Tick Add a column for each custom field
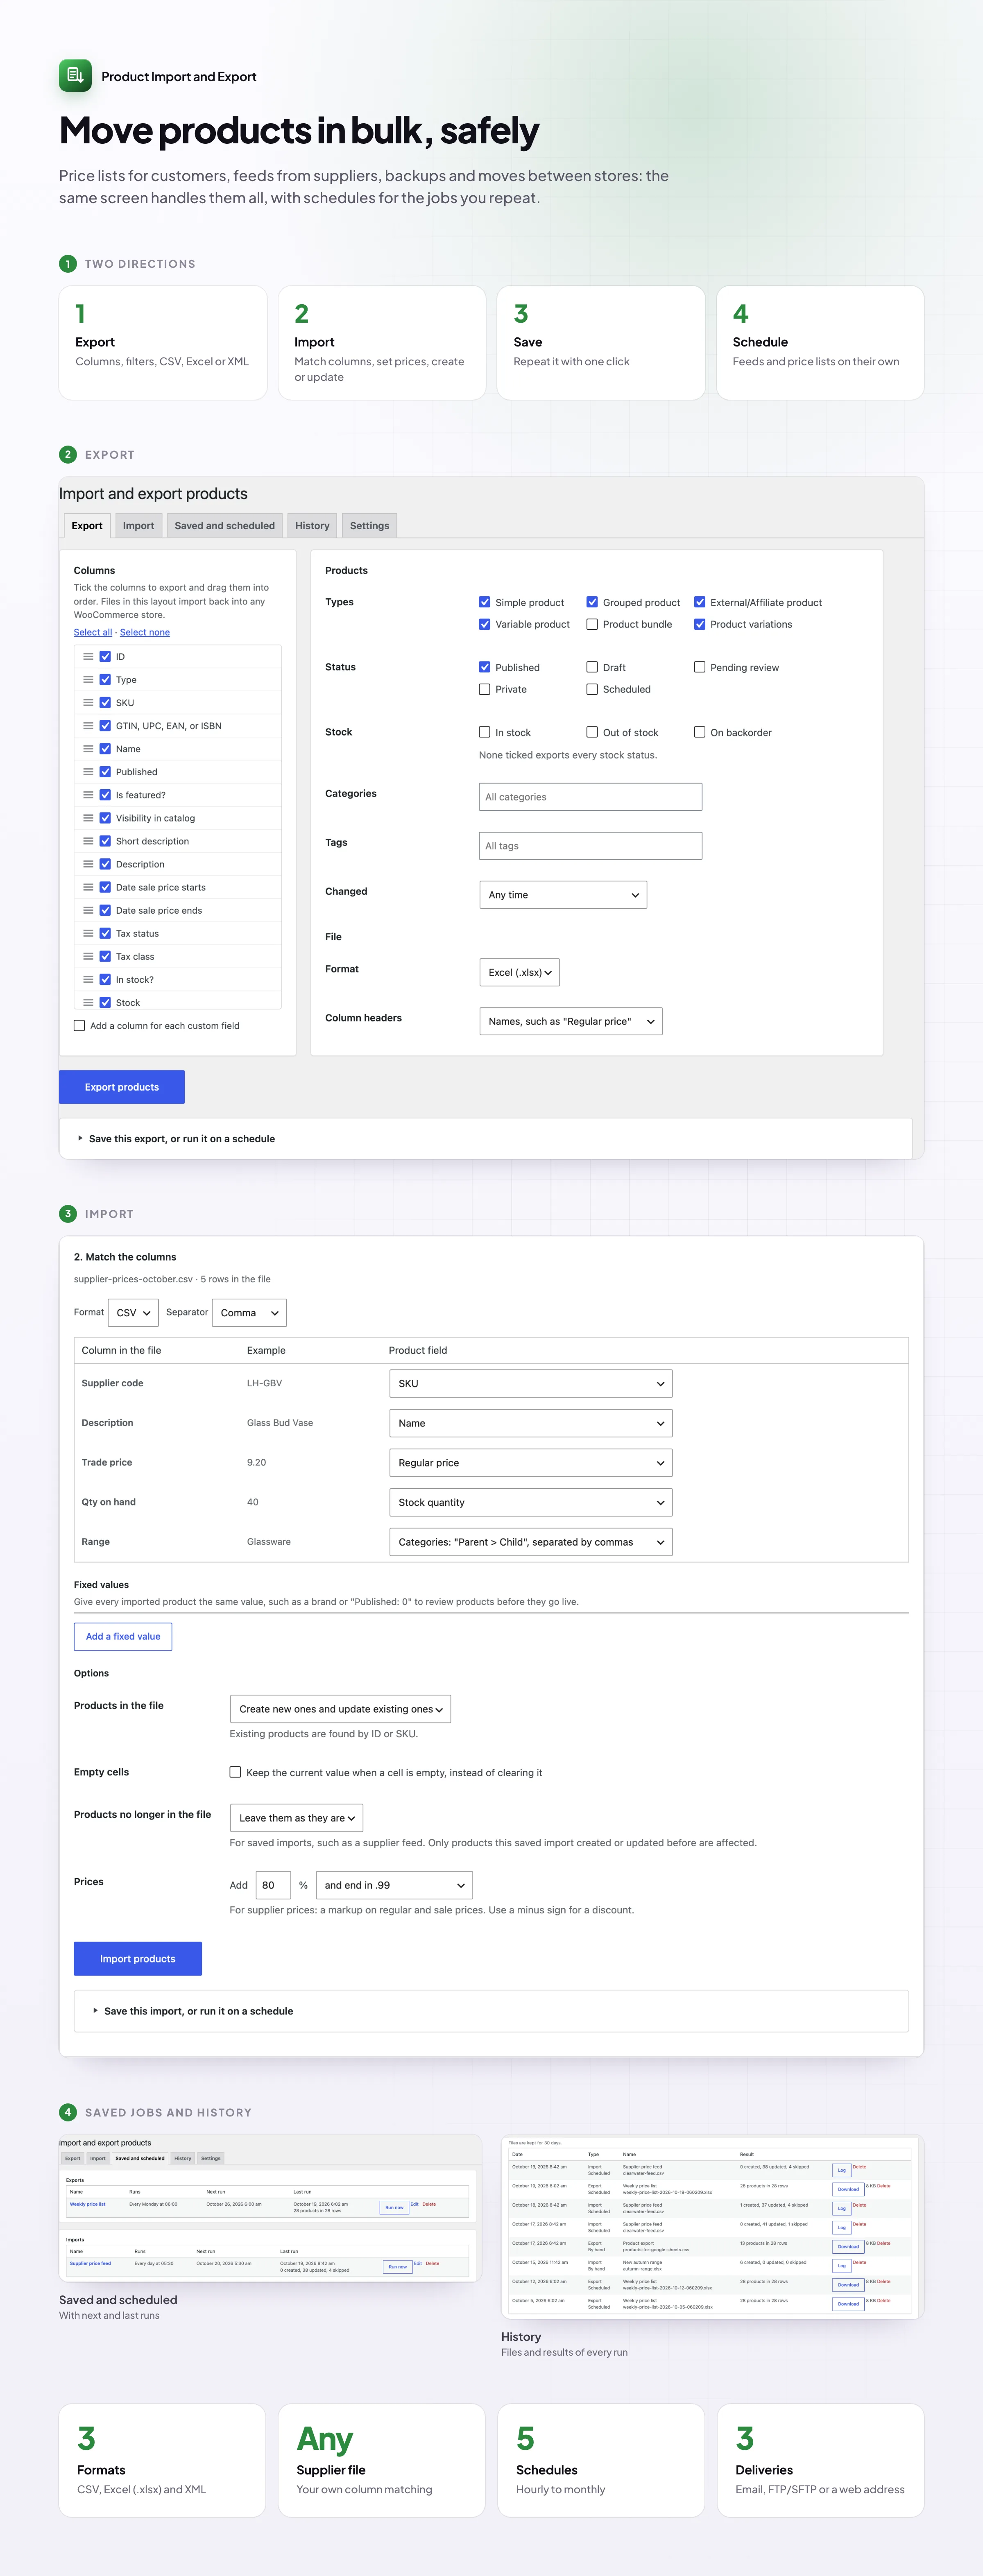 79,1025
